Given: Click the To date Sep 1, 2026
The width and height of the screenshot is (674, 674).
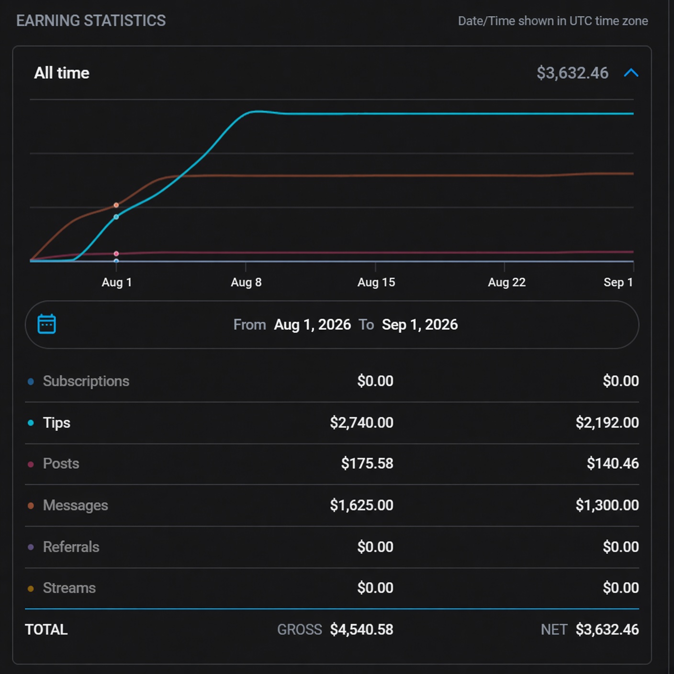Looking at the screenshot, I should point(420,325).
